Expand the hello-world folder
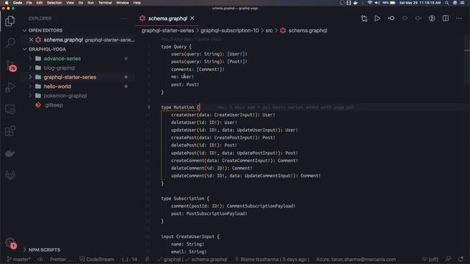Image resolution: width=470 pixels, height=264 pixels. [x=30, y=87]
